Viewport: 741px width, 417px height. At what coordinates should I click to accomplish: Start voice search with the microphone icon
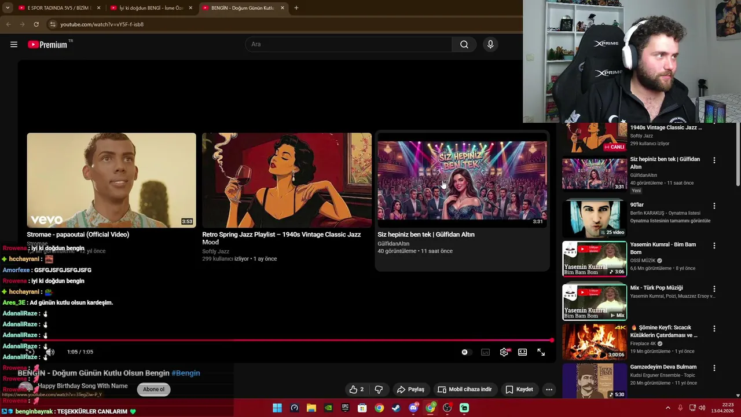pyautogui.click(x=490, y=45)
